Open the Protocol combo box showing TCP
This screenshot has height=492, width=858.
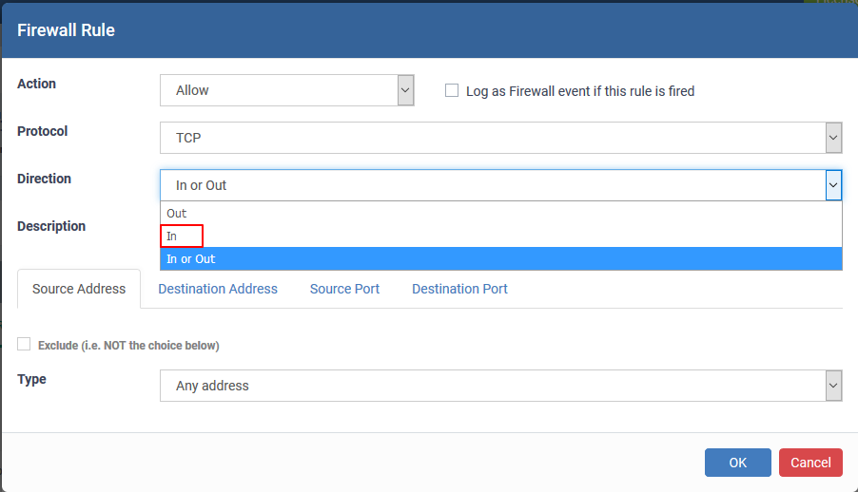[500, 138]
